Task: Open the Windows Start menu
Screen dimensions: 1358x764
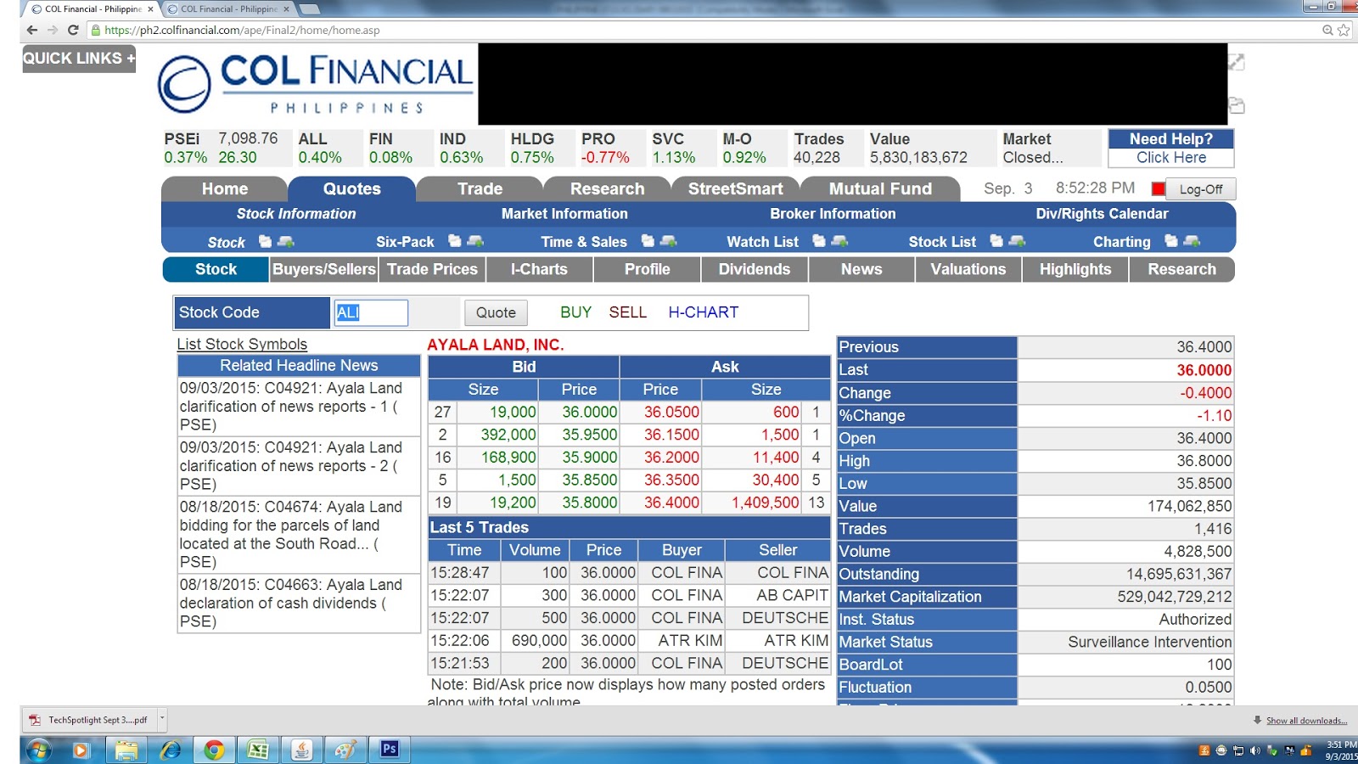Action: click(x=39, y=750)
